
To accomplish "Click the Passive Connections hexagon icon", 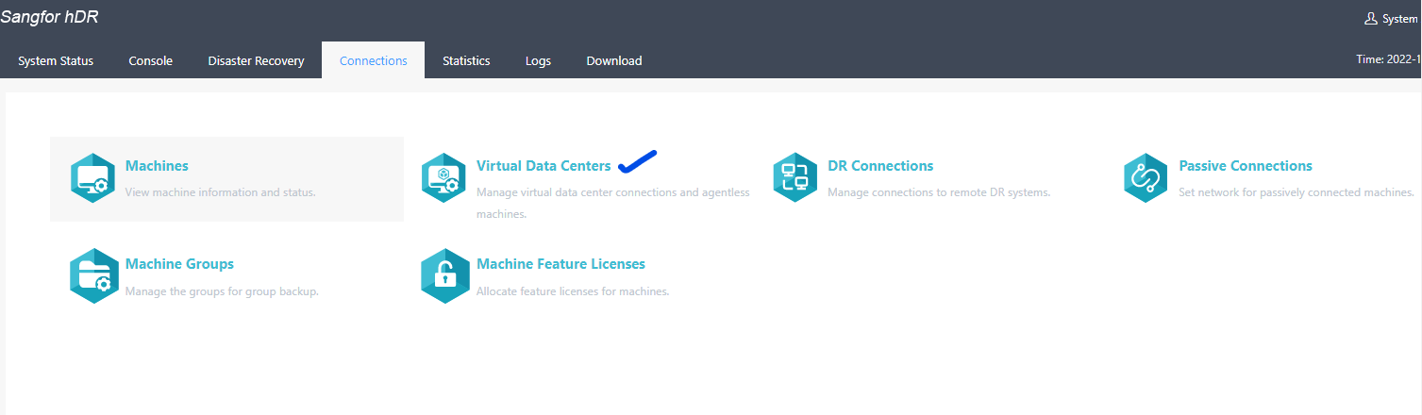I will 1146,177.
